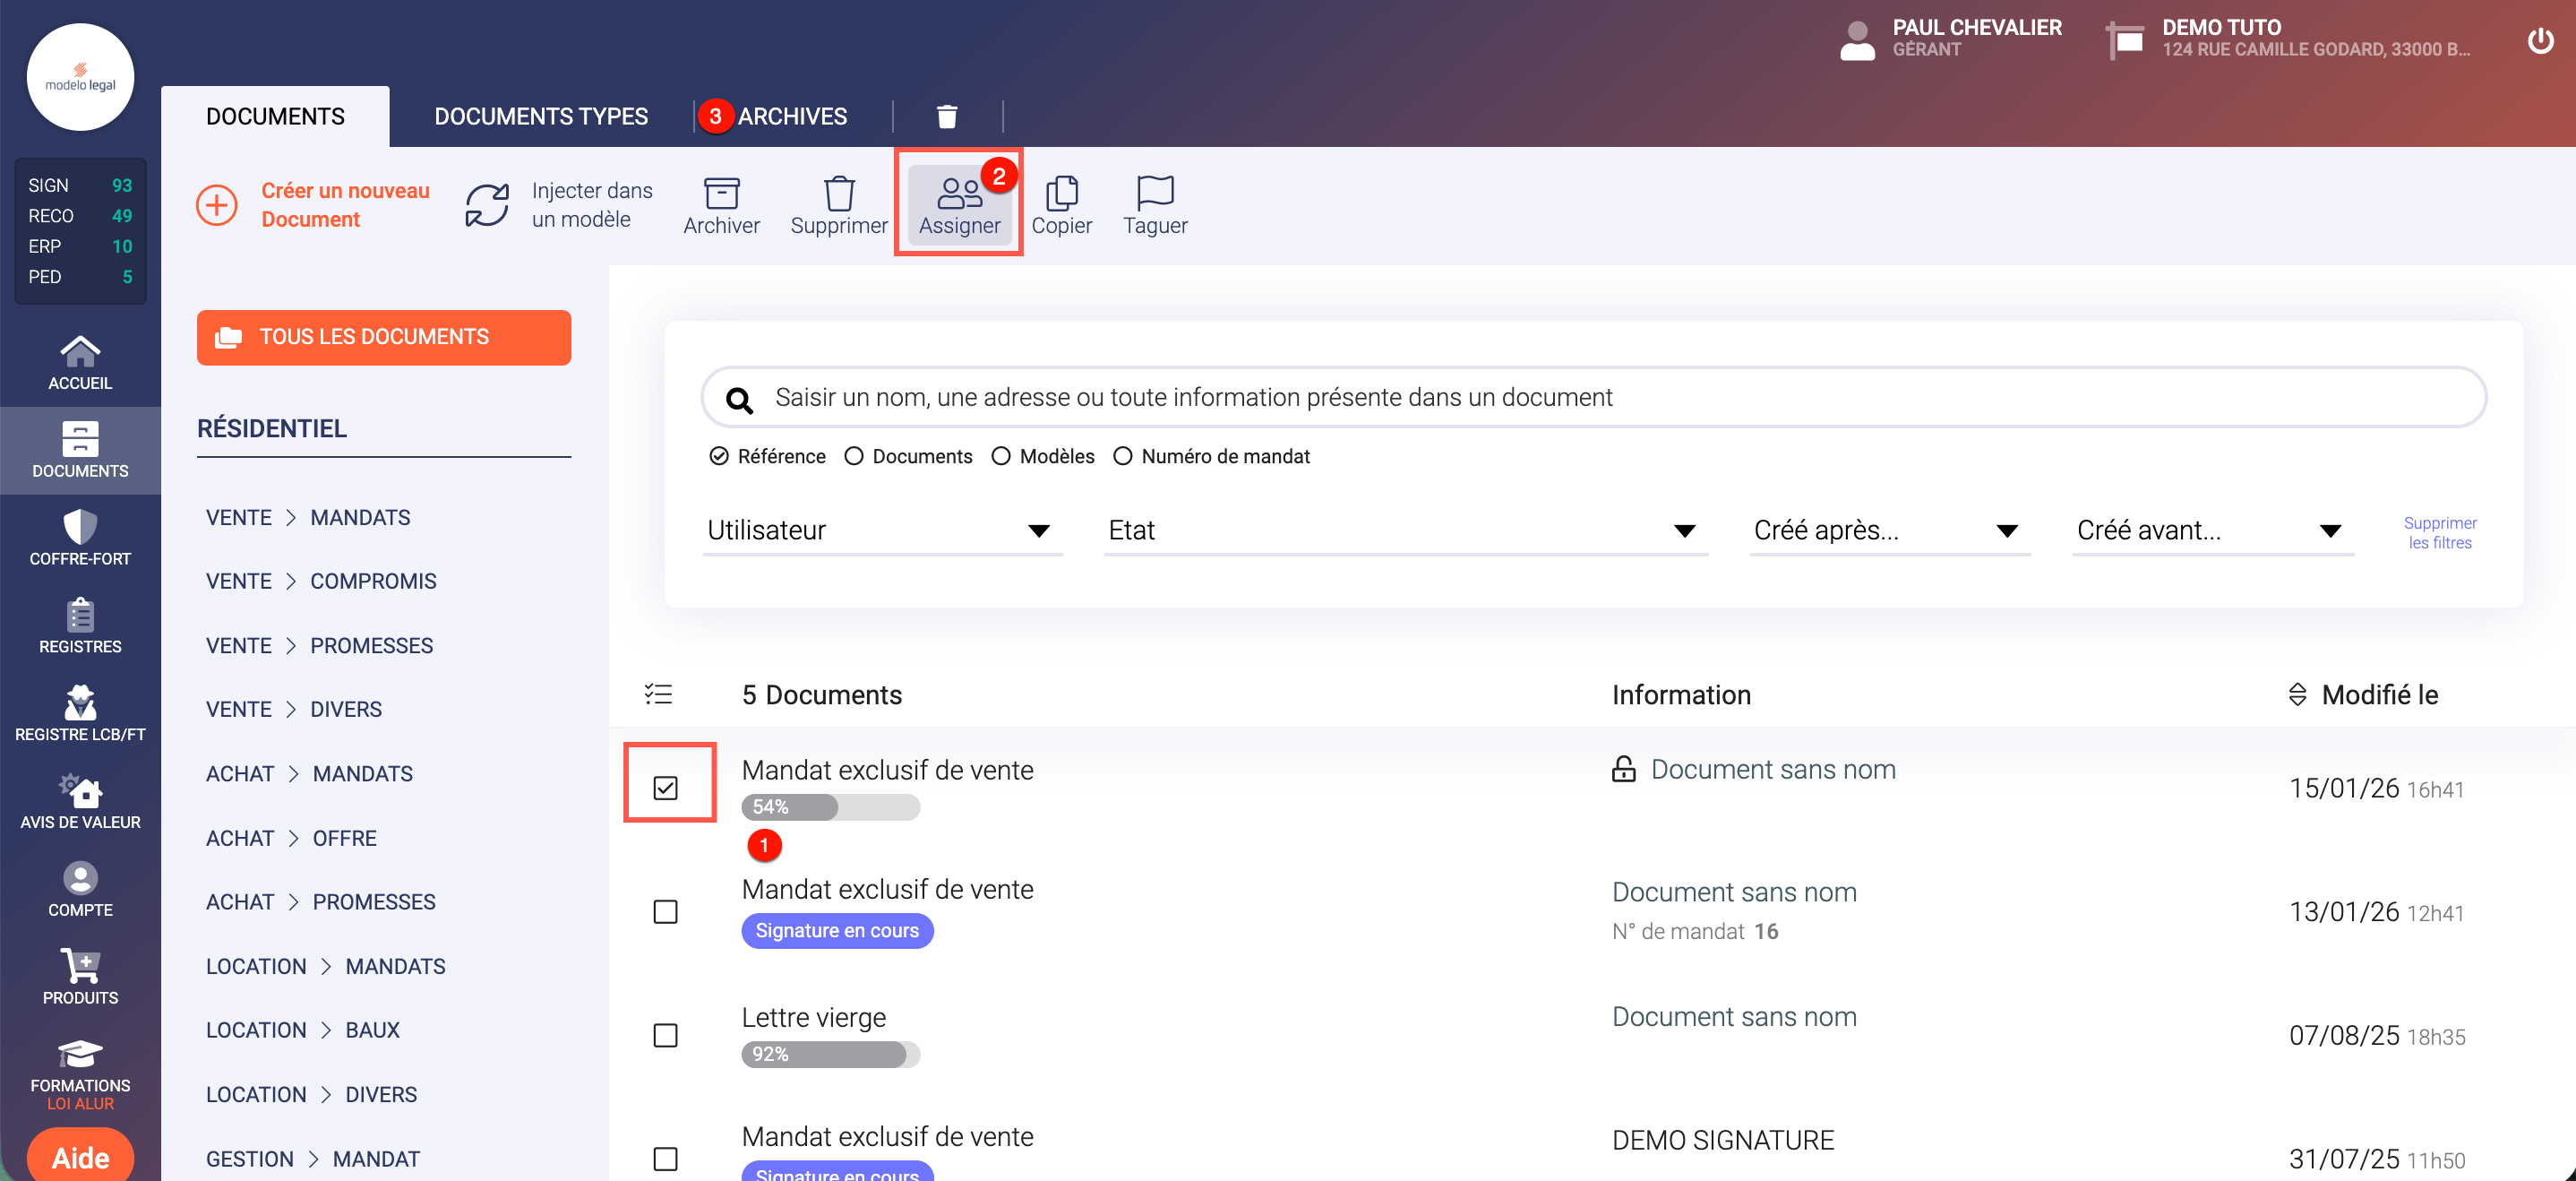Switch to the Documents Types tab

(541, 117)
